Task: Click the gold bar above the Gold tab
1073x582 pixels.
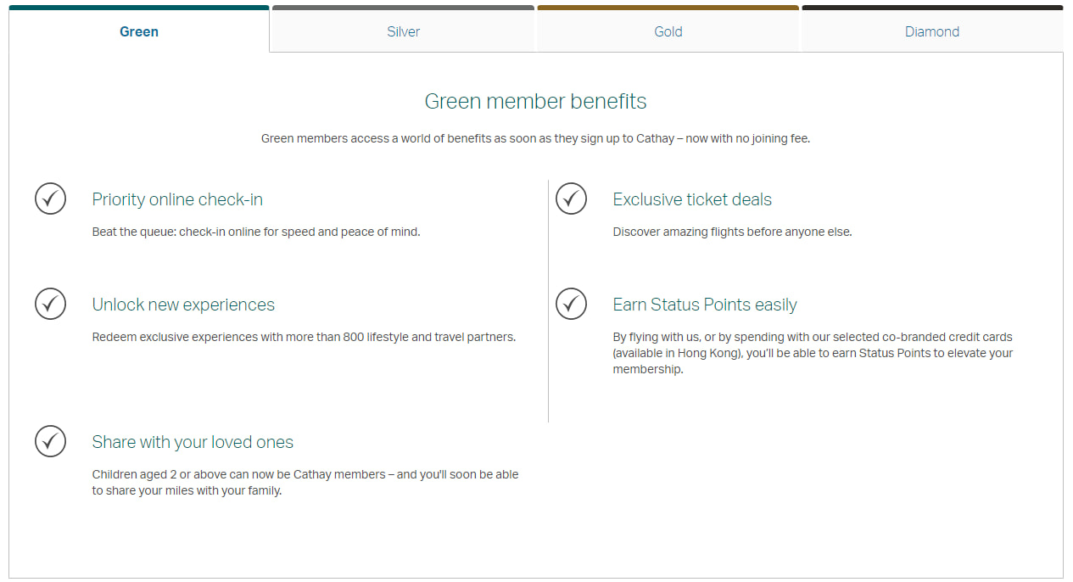Action: coord(668,6)
